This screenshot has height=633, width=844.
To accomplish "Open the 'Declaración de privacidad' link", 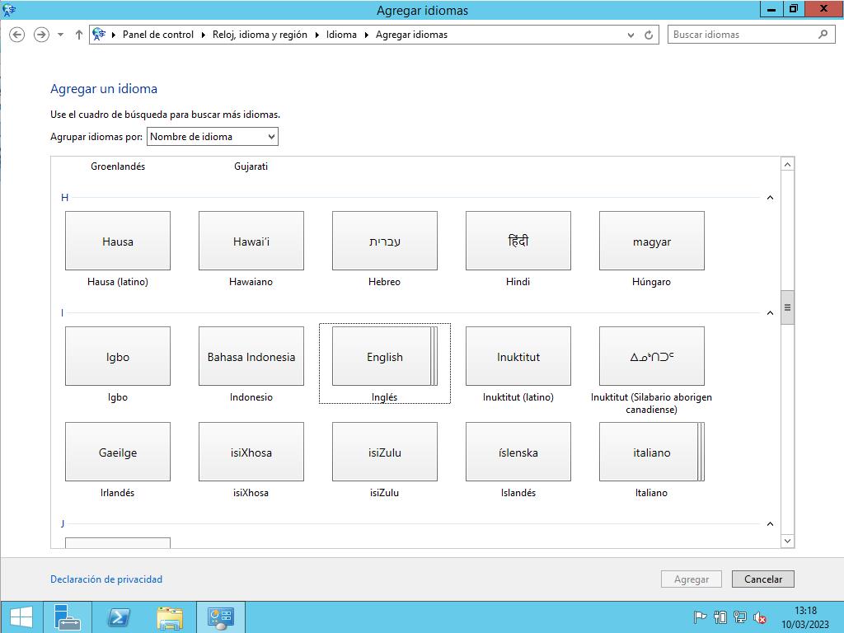I will (106, 579).
